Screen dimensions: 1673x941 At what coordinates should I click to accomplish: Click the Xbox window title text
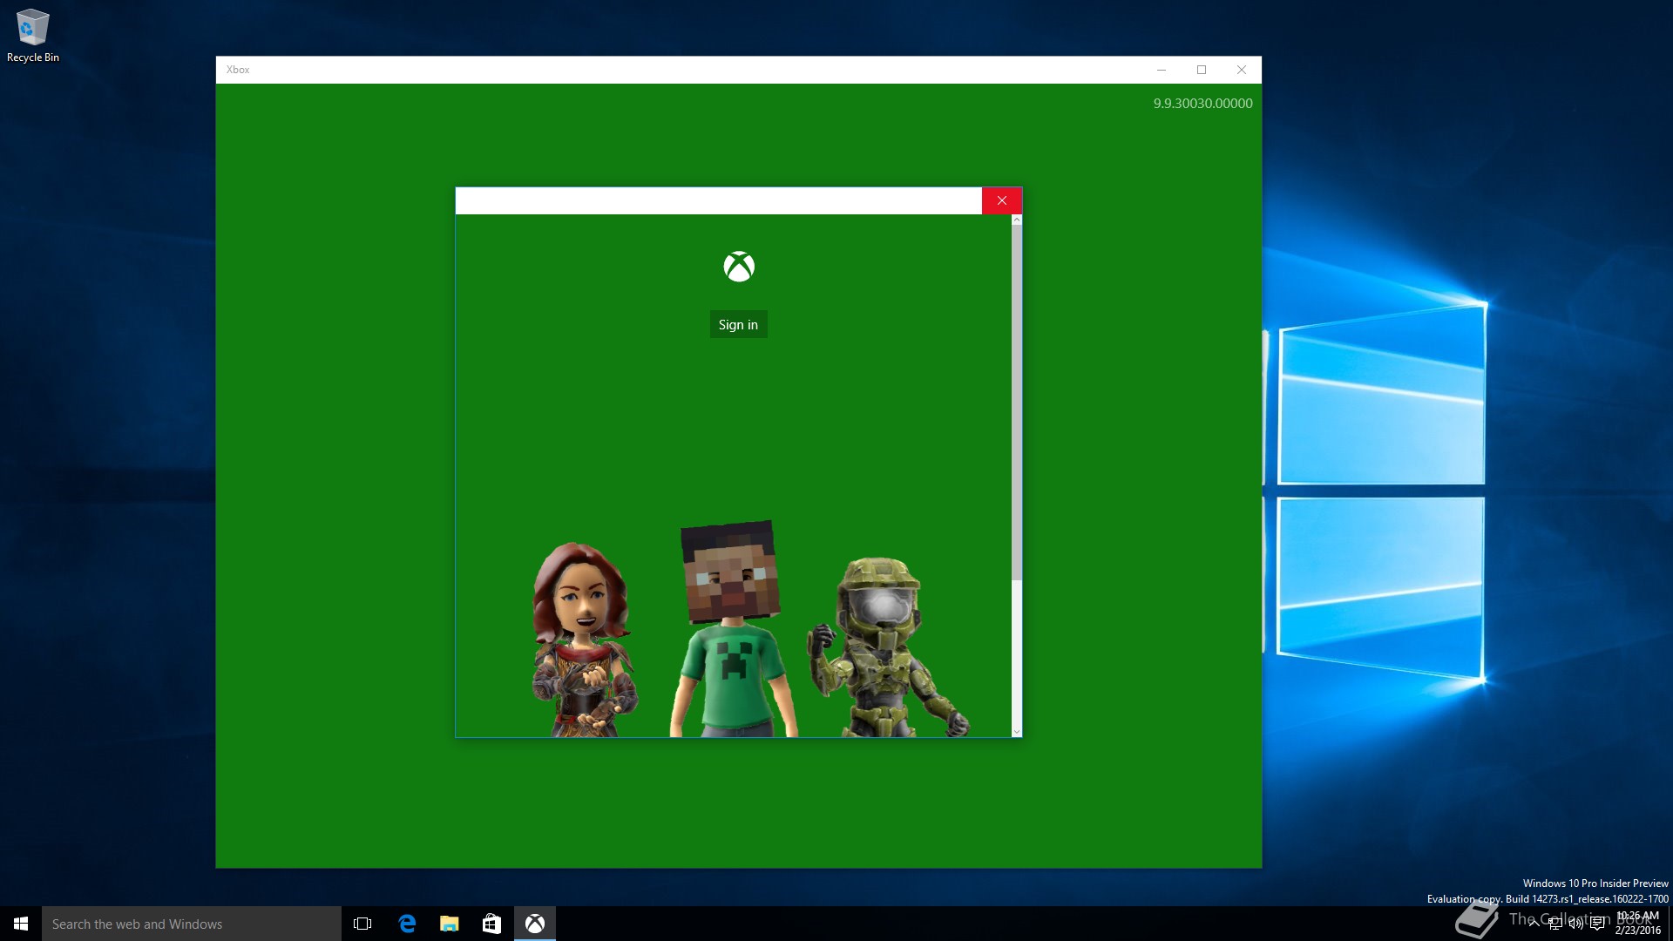pos(238,70)
